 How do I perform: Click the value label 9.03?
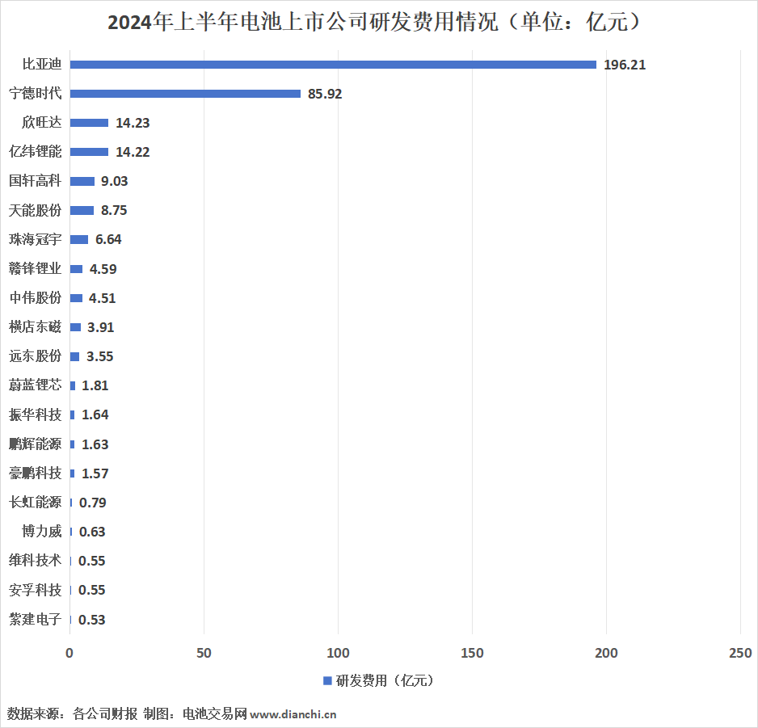(114, 181)
